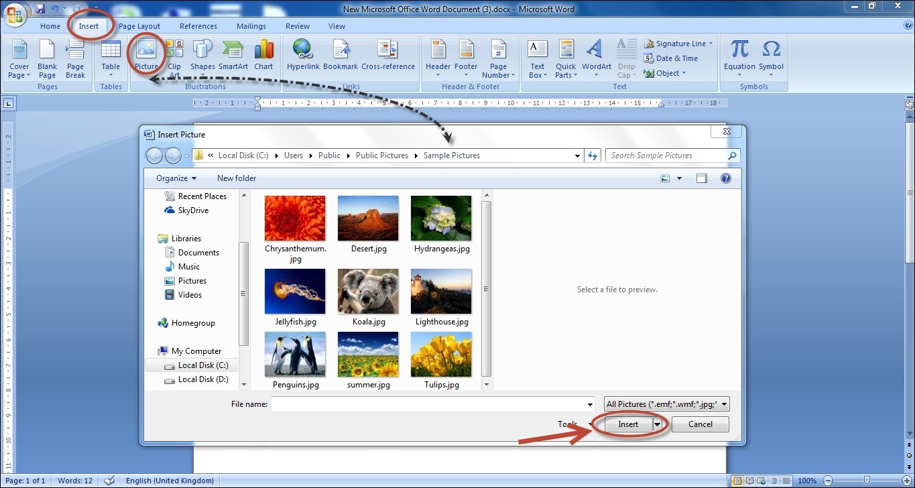
Task: Click the Picture icon in Illustrations group
Action: tap(146, 50)
